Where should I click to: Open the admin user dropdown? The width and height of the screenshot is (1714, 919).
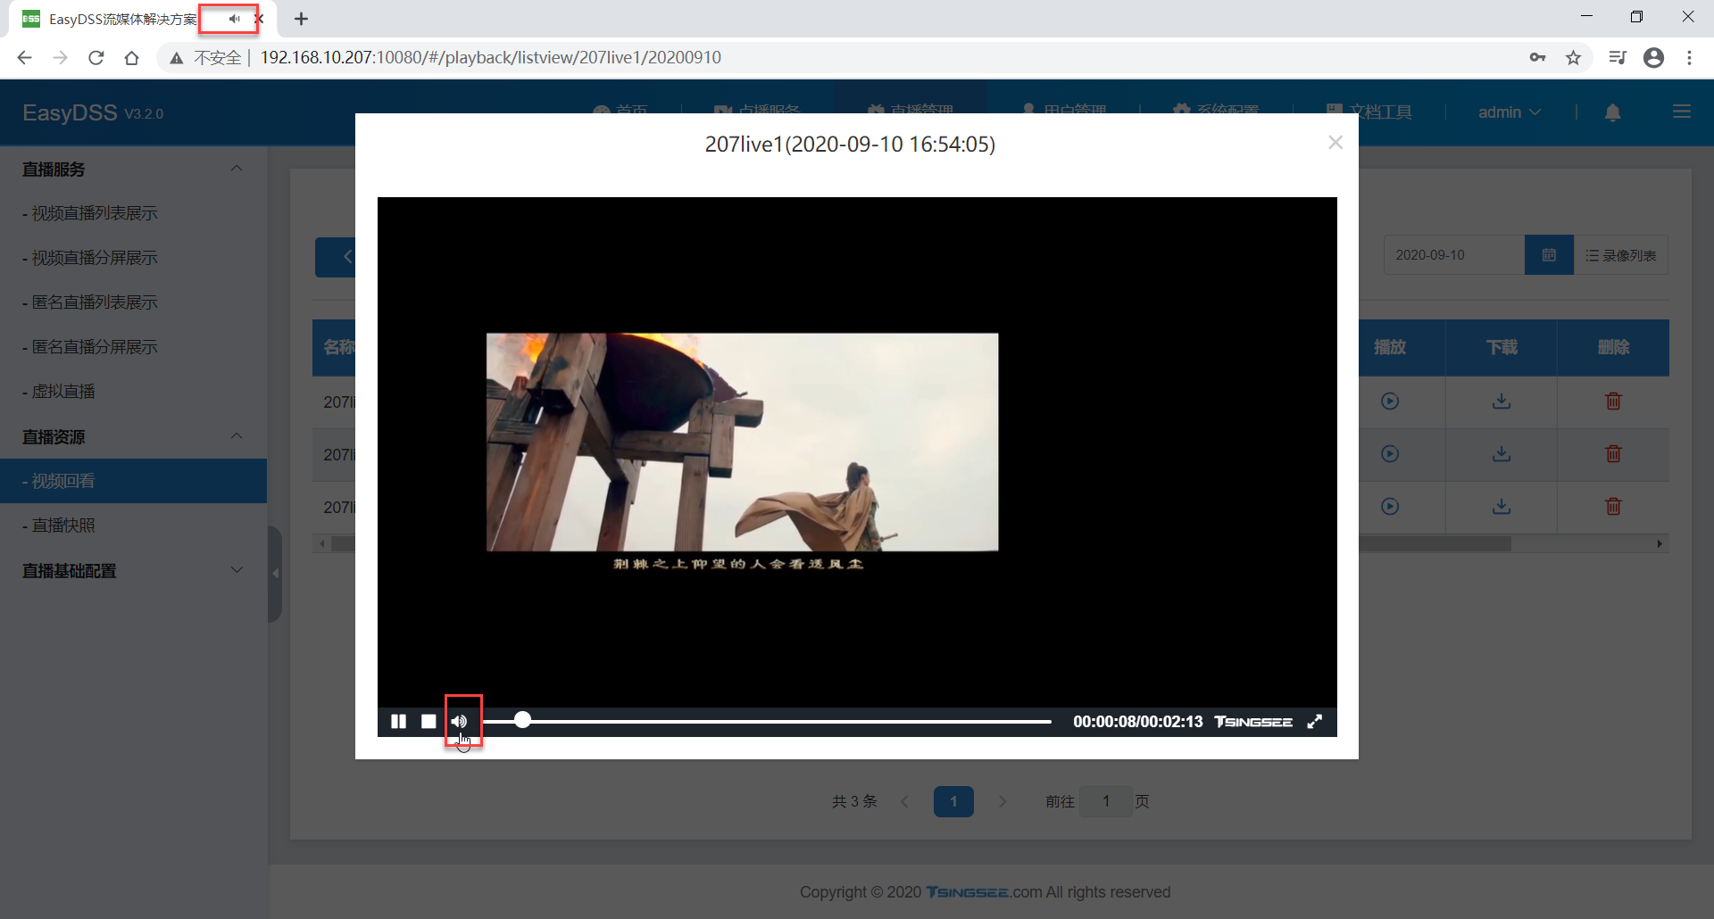pos(1509,112)
